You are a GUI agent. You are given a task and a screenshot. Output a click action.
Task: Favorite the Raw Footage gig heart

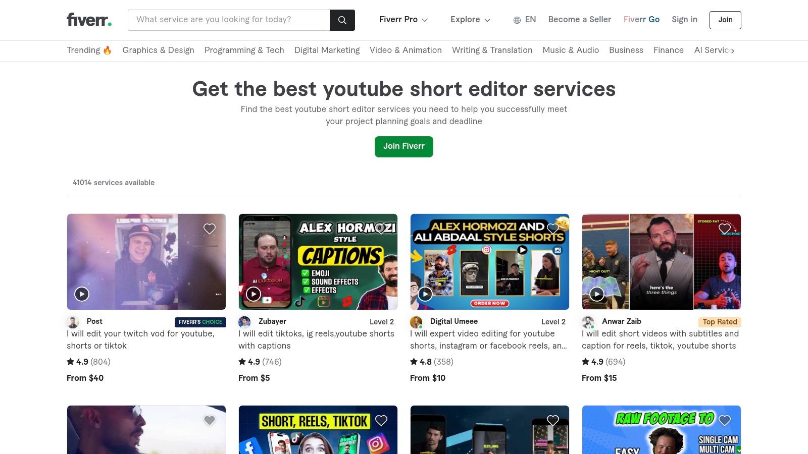pos(725,421)
